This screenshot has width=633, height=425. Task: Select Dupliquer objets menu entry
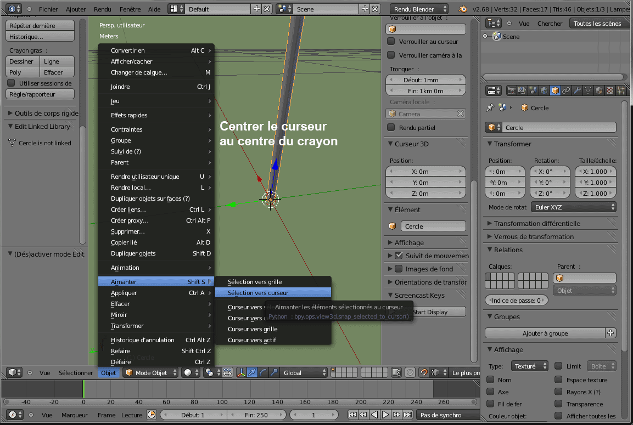156,253
